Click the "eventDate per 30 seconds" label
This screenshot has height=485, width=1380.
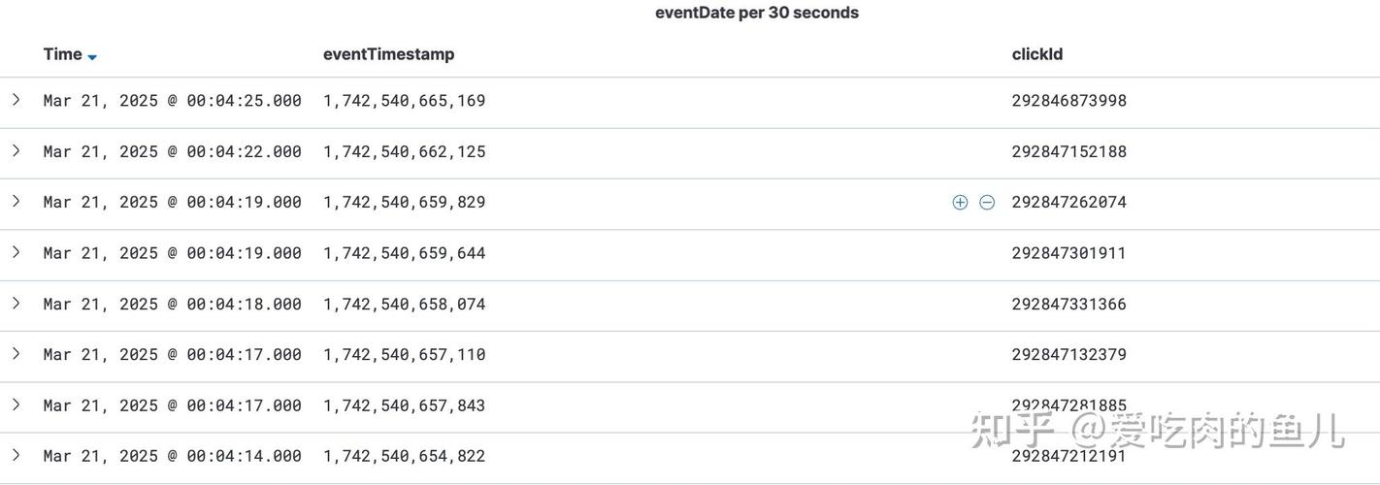click(x=756, y=13)
